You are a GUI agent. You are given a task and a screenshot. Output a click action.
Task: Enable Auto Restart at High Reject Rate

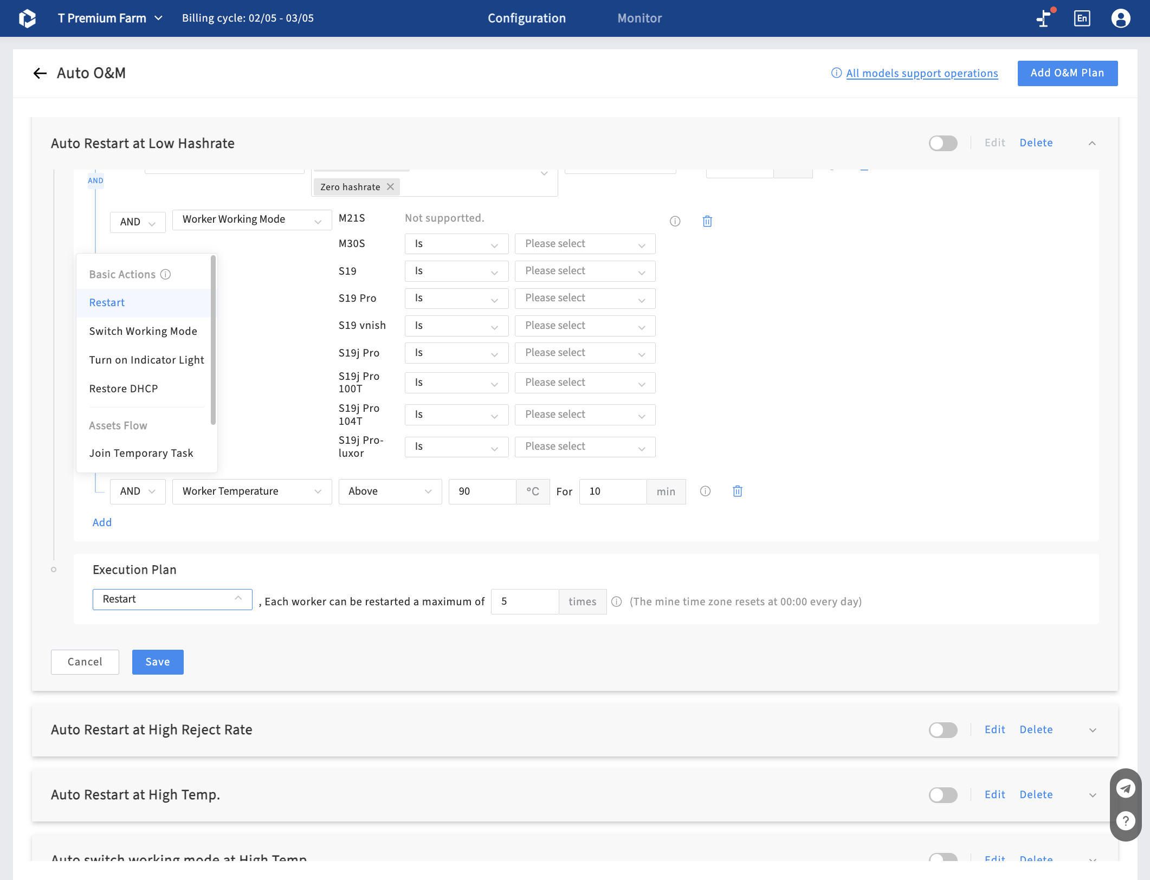[x=943, y=730]
